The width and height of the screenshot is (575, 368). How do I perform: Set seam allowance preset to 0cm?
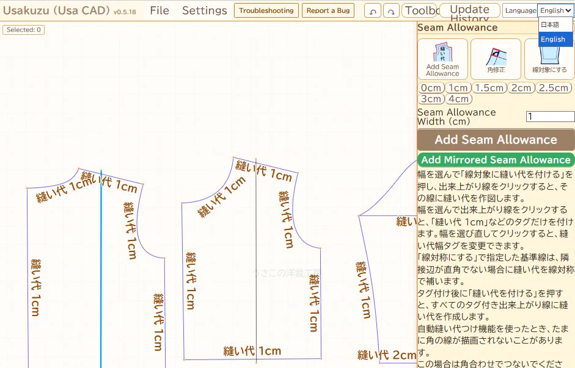[431, 88]
